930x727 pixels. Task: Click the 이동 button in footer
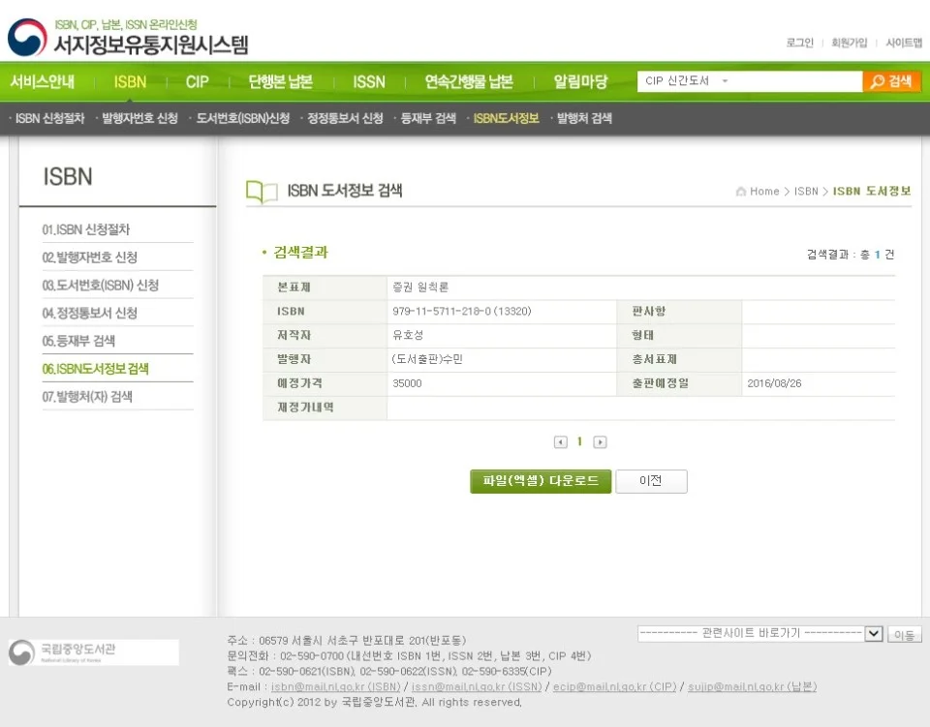tap(905, 635)
